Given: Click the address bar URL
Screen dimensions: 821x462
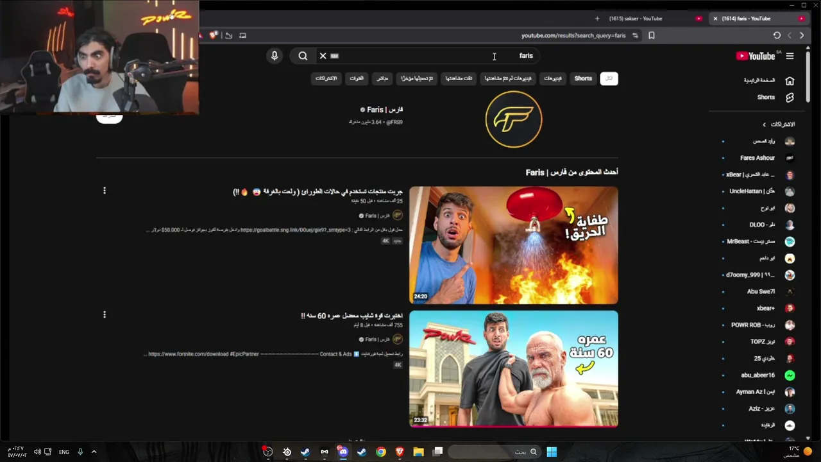Looking at the screenshot, I should tap(573, 35).
